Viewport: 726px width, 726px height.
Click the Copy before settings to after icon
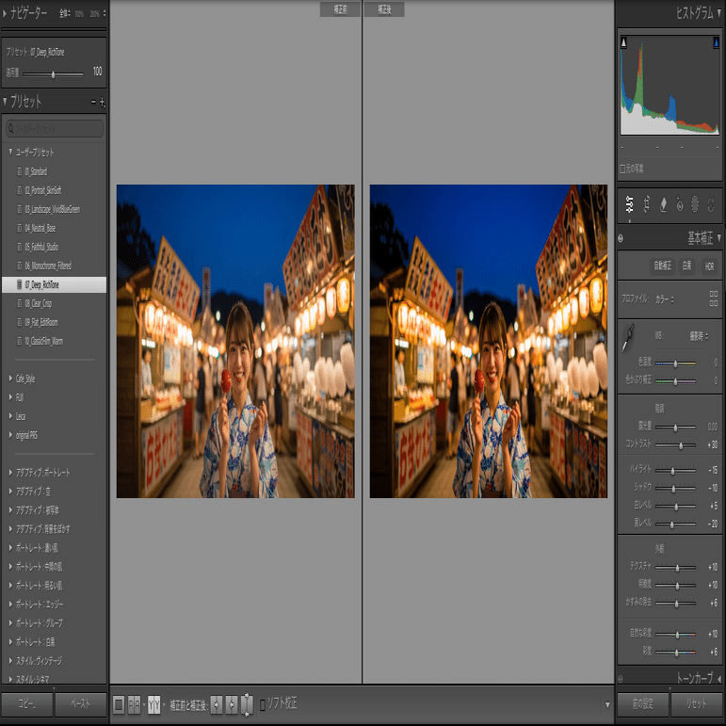(217, 704)
